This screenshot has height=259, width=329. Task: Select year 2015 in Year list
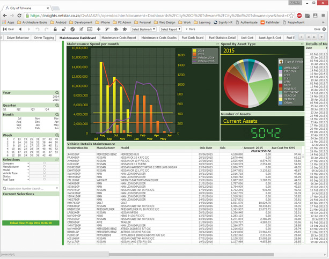pyautogui.click(x=56, y=100)
